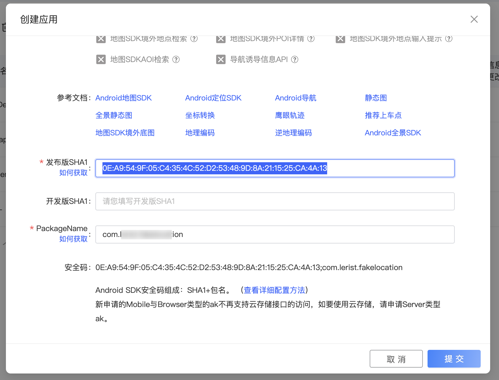
Task: Click 如何获取 under PackageName
Action: (x=73, y=239)
